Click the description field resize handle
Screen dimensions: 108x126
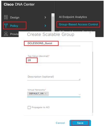coord(80,80)
